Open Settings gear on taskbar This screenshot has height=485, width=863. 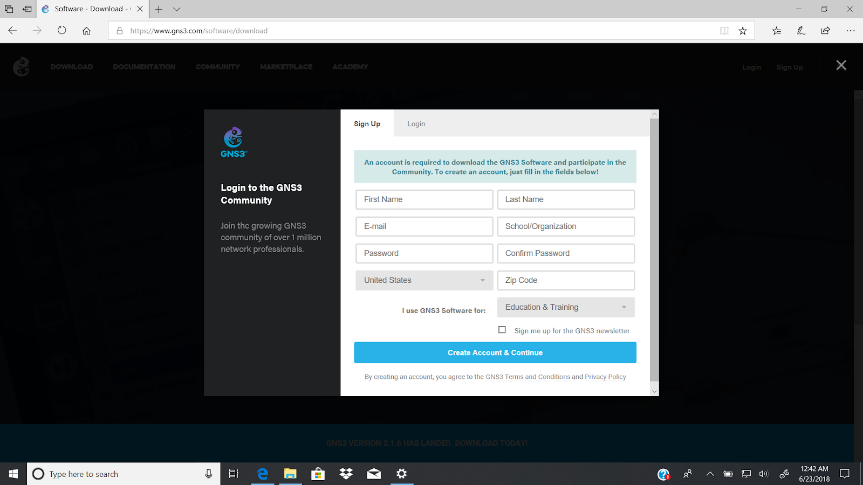click(x=402, y=474)
